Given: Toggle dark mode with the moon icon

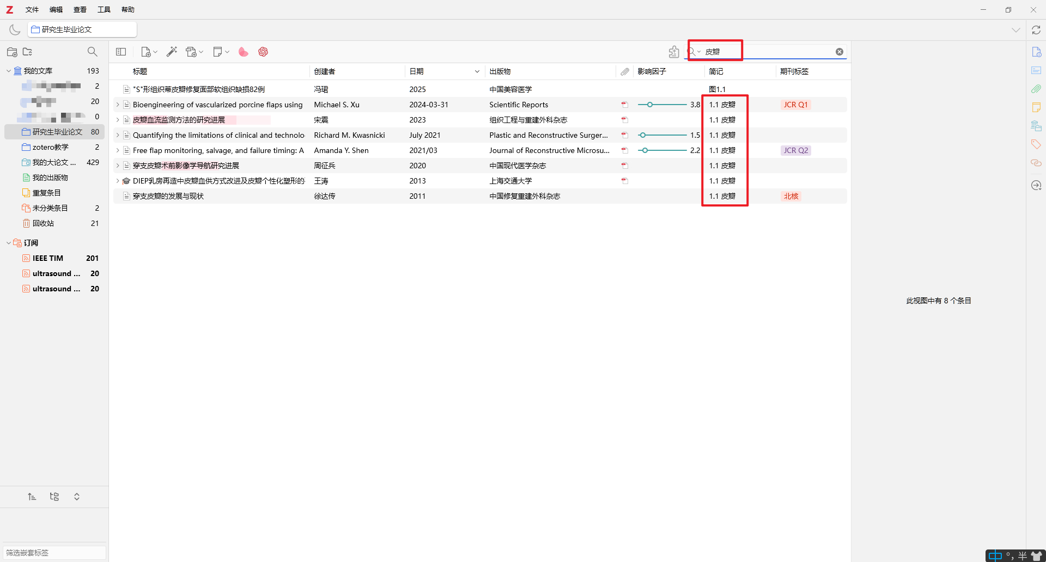Looking at the screenshot, I should pyautogui.click(x=15, y=29).
